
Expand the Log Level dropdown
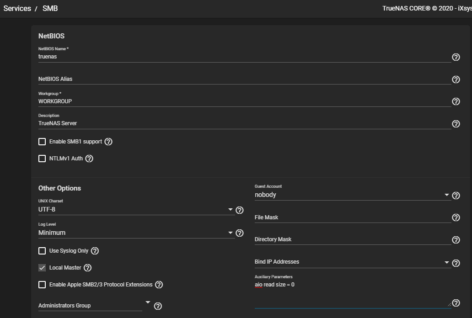click(136, 233)
